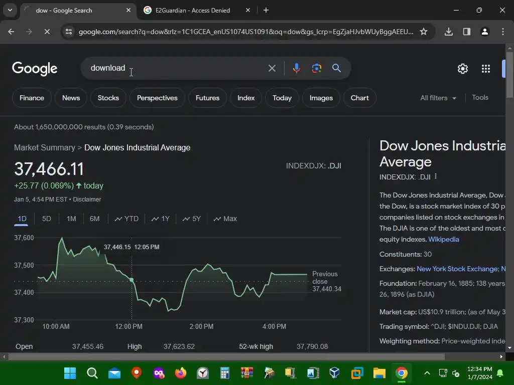Screen dimensions: 514x385
Task: Open the Chrome profile icon
Action: coord(485,32)
